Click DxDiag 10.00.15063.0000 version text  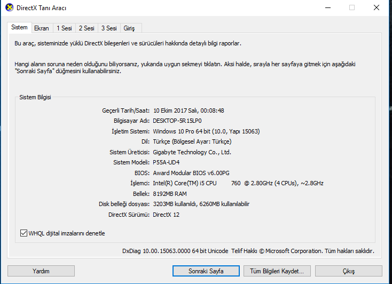(x=175, y=251)
